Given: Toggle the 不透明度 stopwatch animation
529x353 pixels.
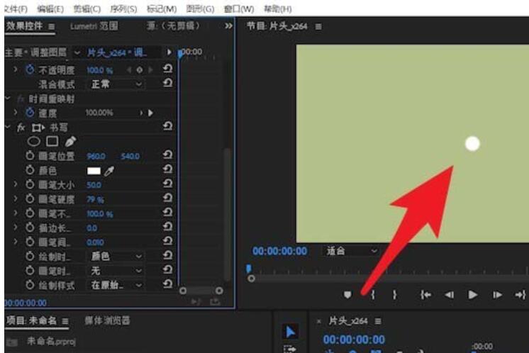Looking at the screenshot, I should click(30, 69).
